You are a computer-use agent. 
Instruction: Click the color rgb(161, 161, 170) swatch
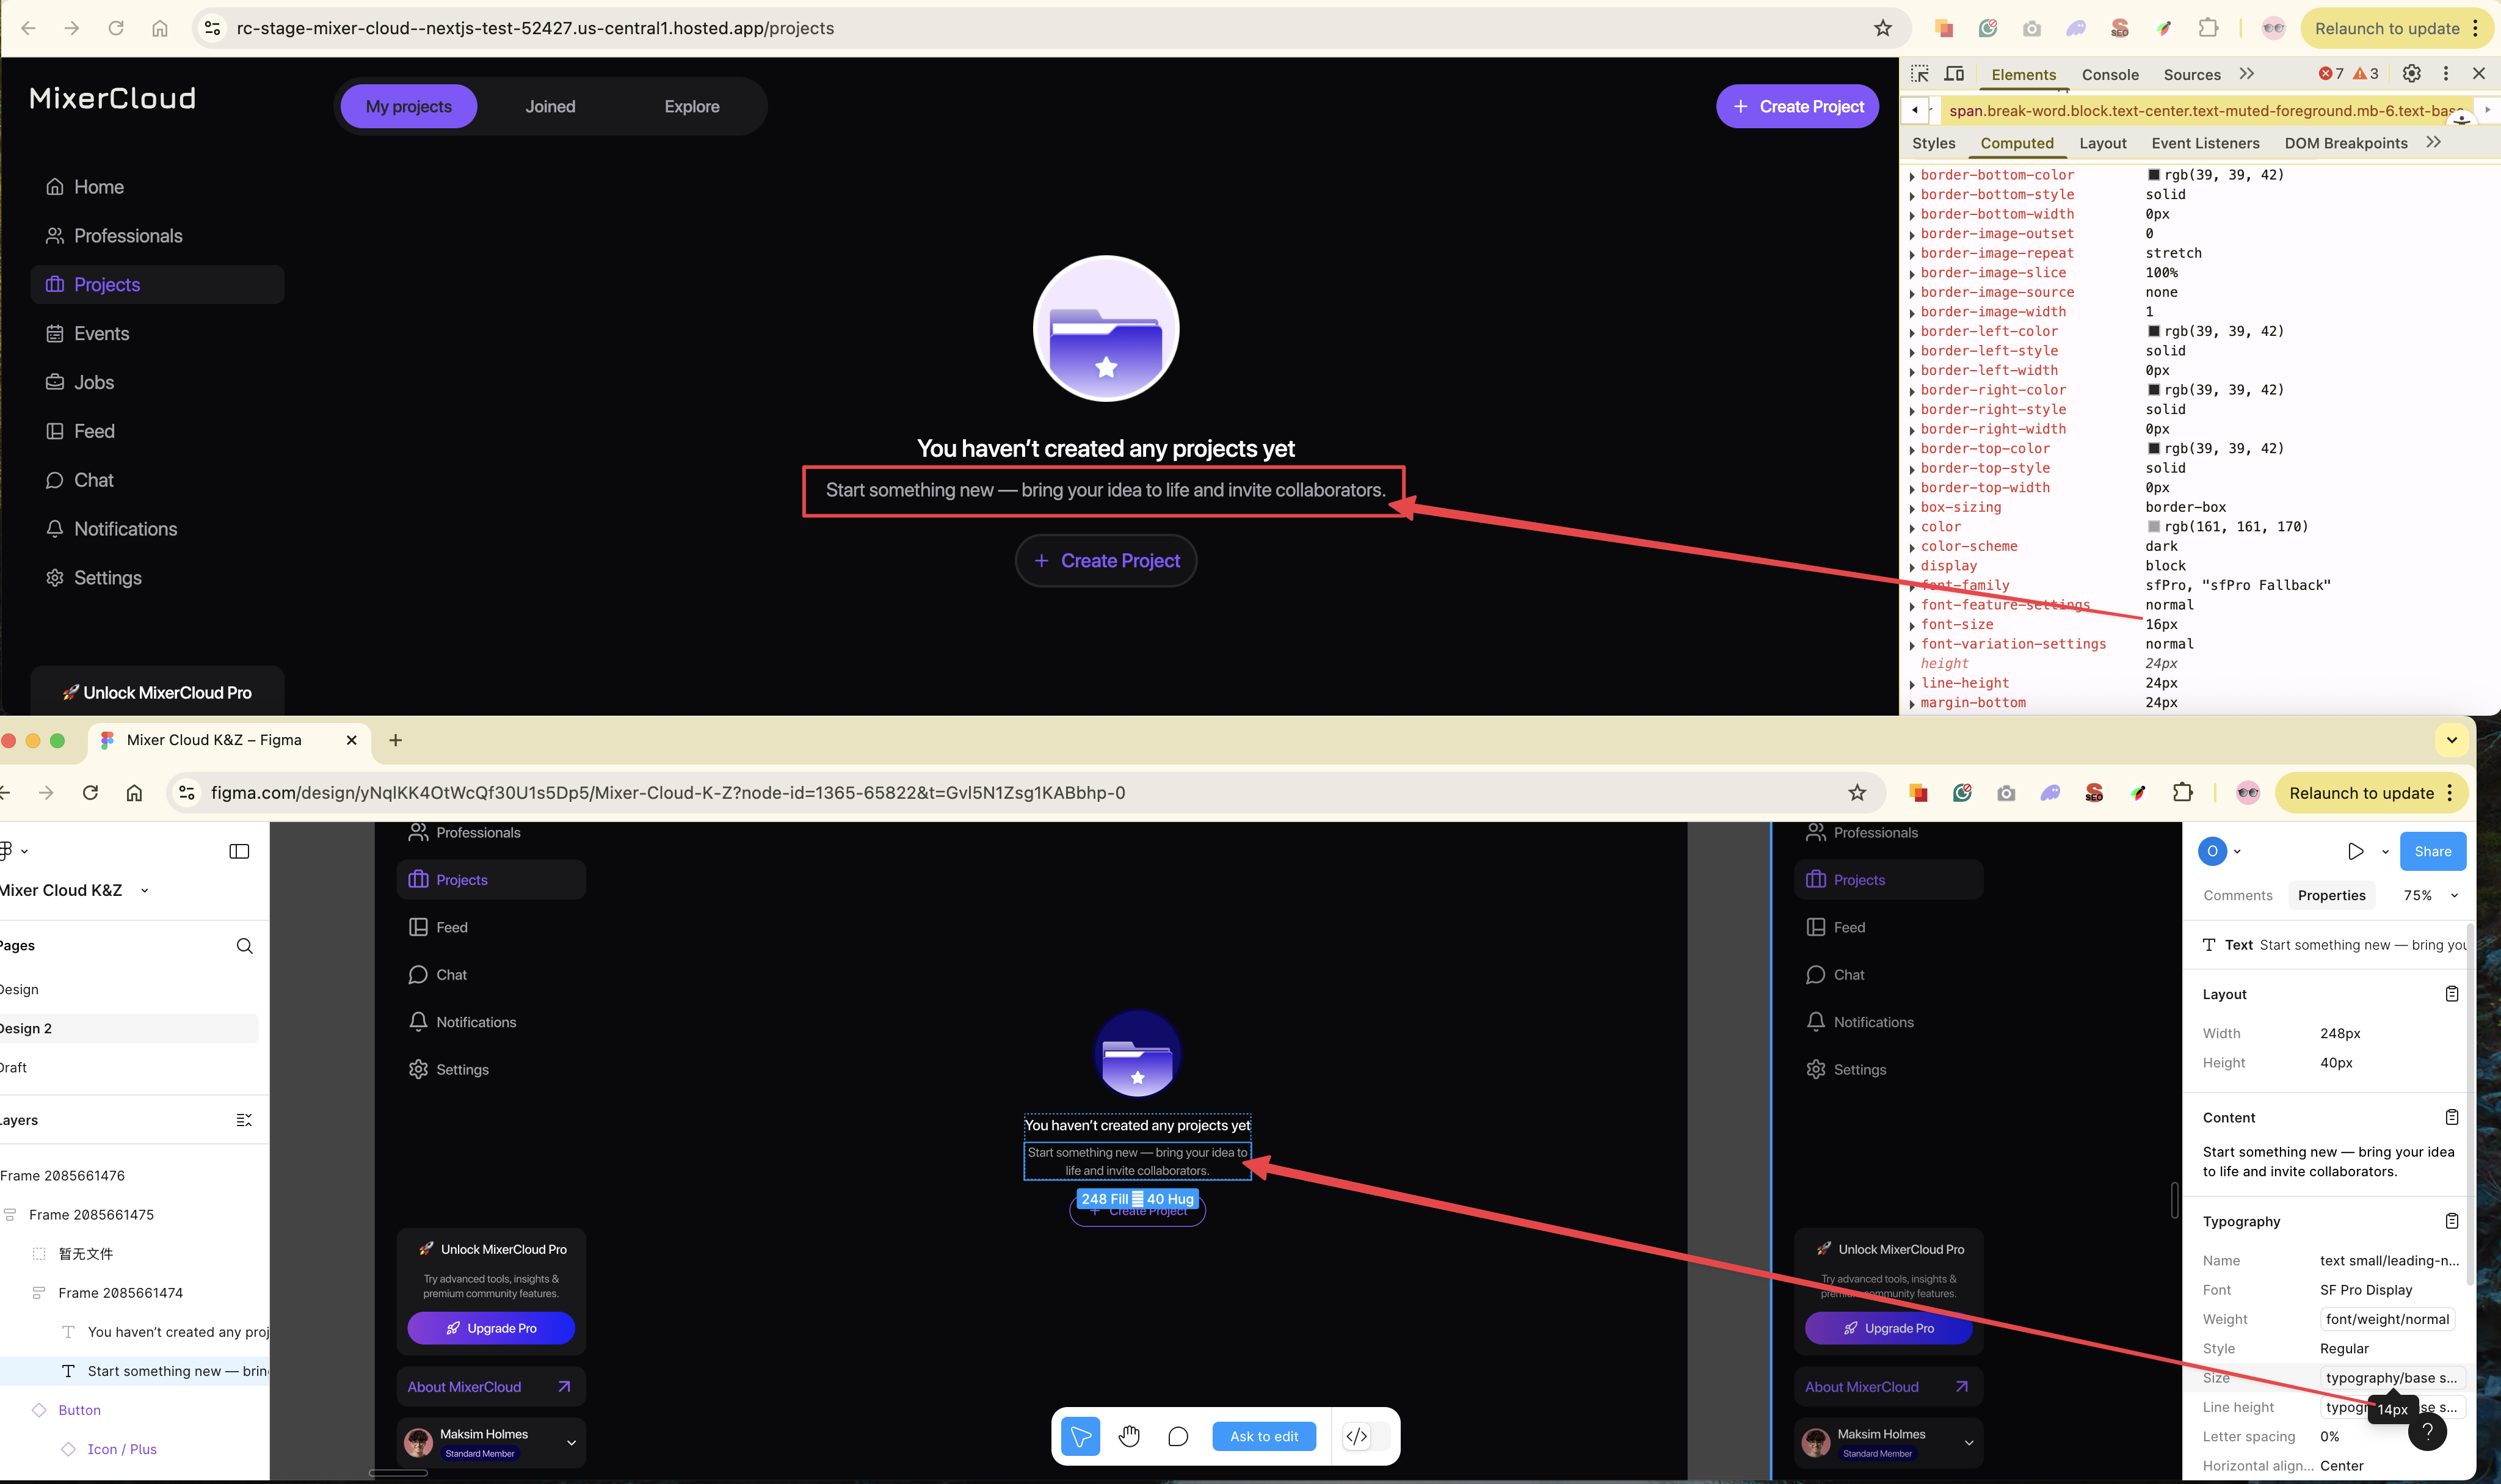click(2153, 527)
